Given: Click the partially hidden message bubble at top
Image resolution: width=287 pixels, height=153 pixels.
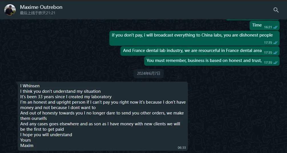Looking at the screenshot, I should (x=253, y=20).
